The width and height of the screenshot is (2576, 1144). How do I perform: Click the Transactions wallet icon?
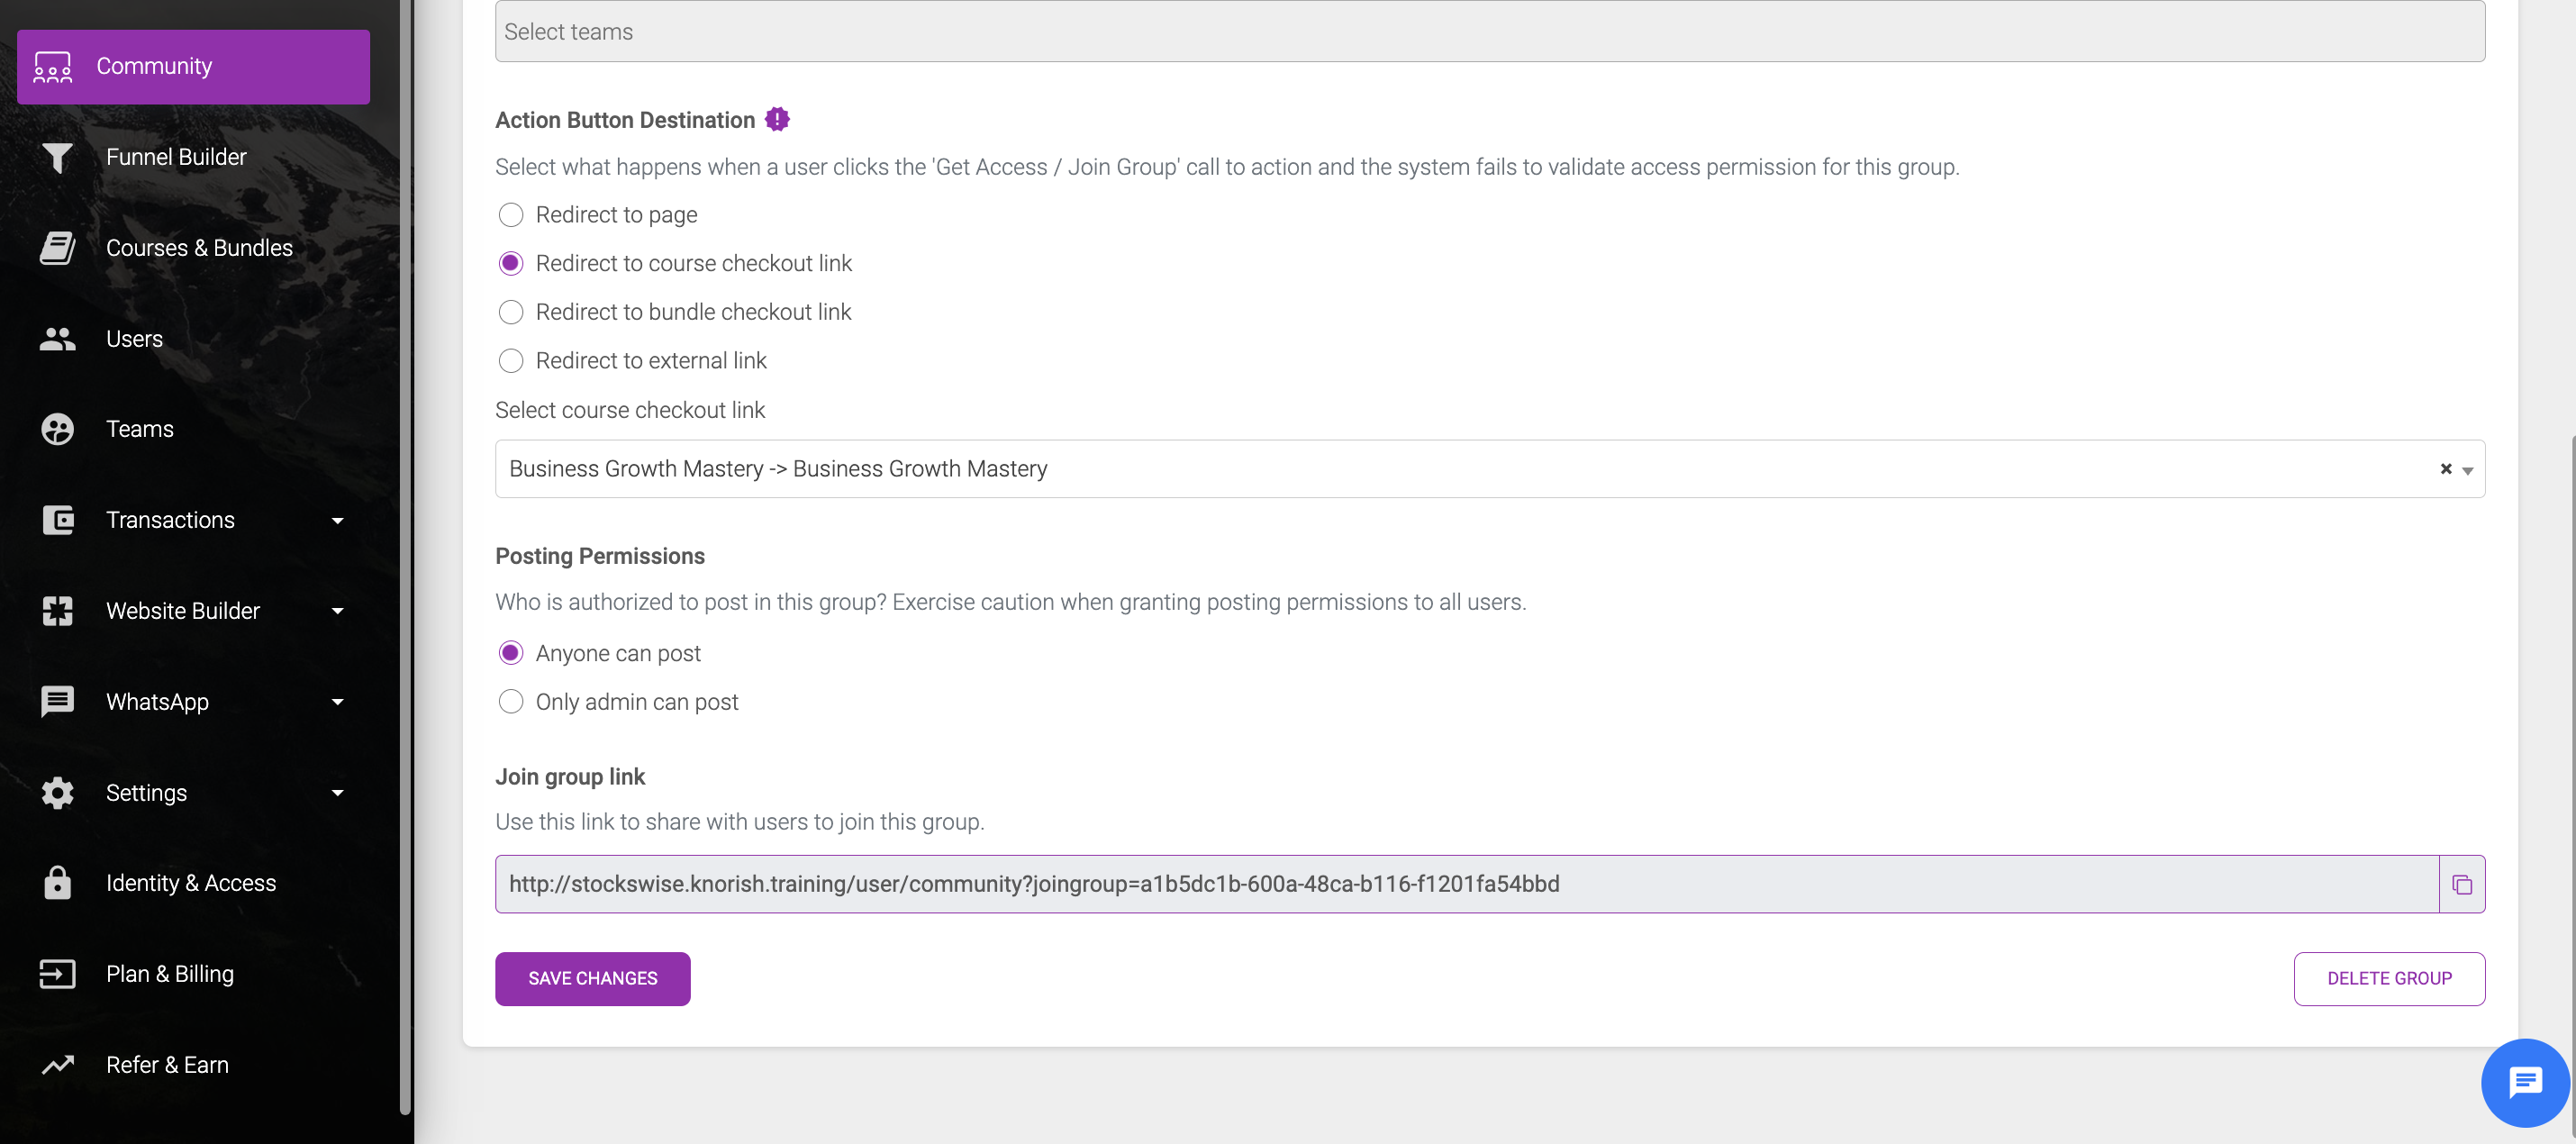(57, 520)
